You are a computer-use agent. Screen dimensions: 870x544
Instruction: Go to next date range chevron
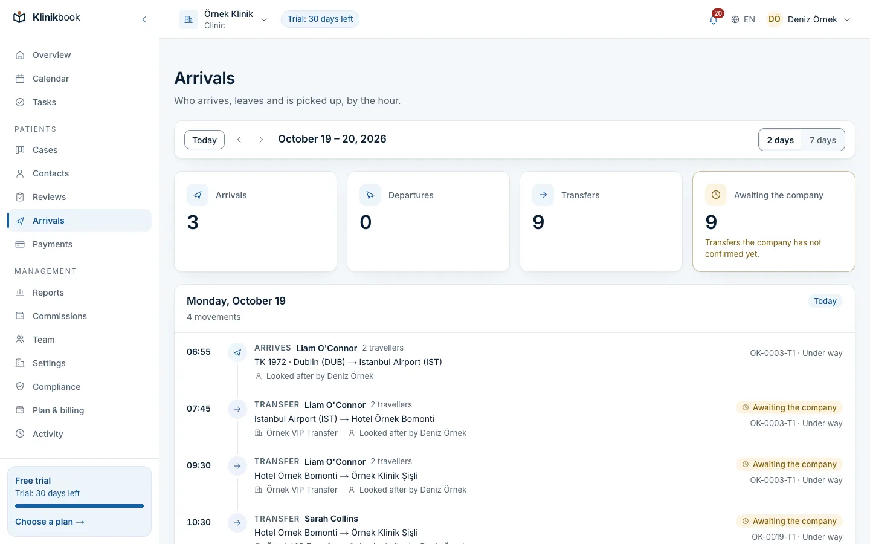click(x=261, y=140)
